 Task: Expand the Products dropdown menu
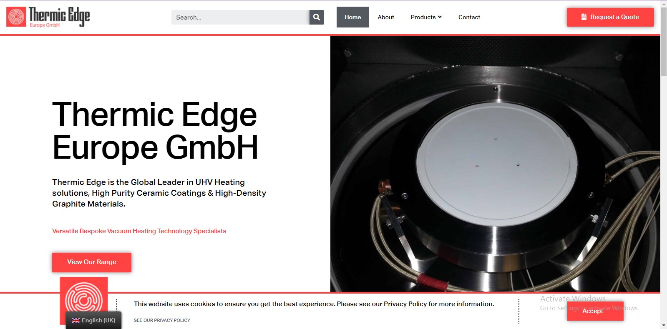(426, 17)
